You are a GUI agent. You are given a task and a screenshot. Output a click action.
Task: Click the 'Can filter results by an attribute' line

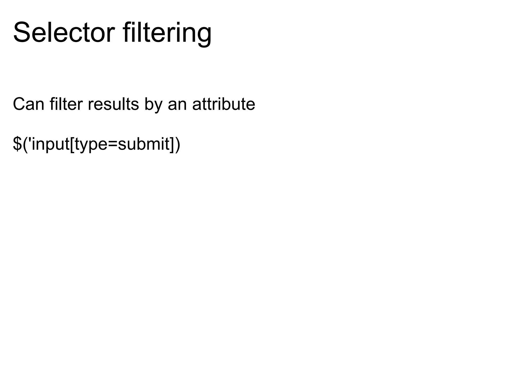pos(134,104)
